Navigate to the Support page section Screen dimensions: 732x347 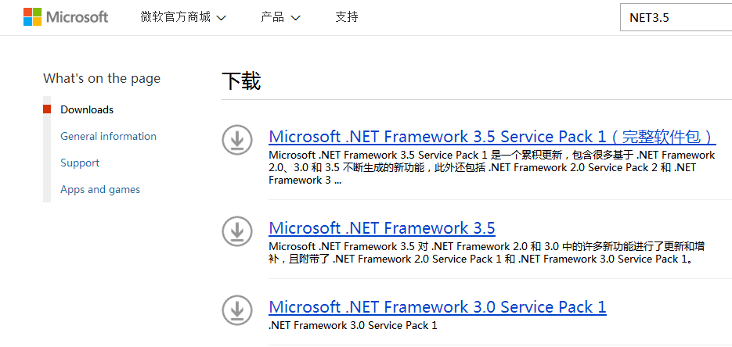tap(80, 163)
